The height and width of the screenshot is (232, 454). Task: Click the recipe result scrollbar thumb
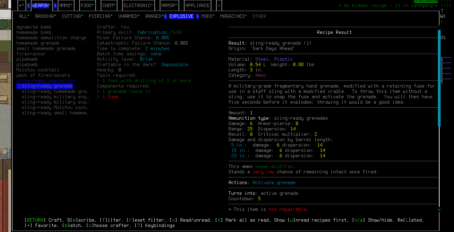[x=439, y=78]
